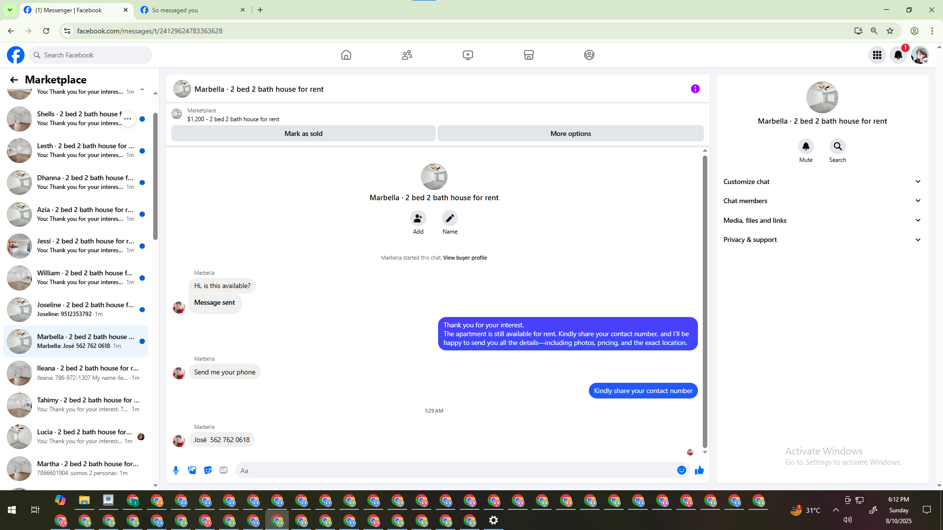Mute this Marbella conversation

point(805,147)
